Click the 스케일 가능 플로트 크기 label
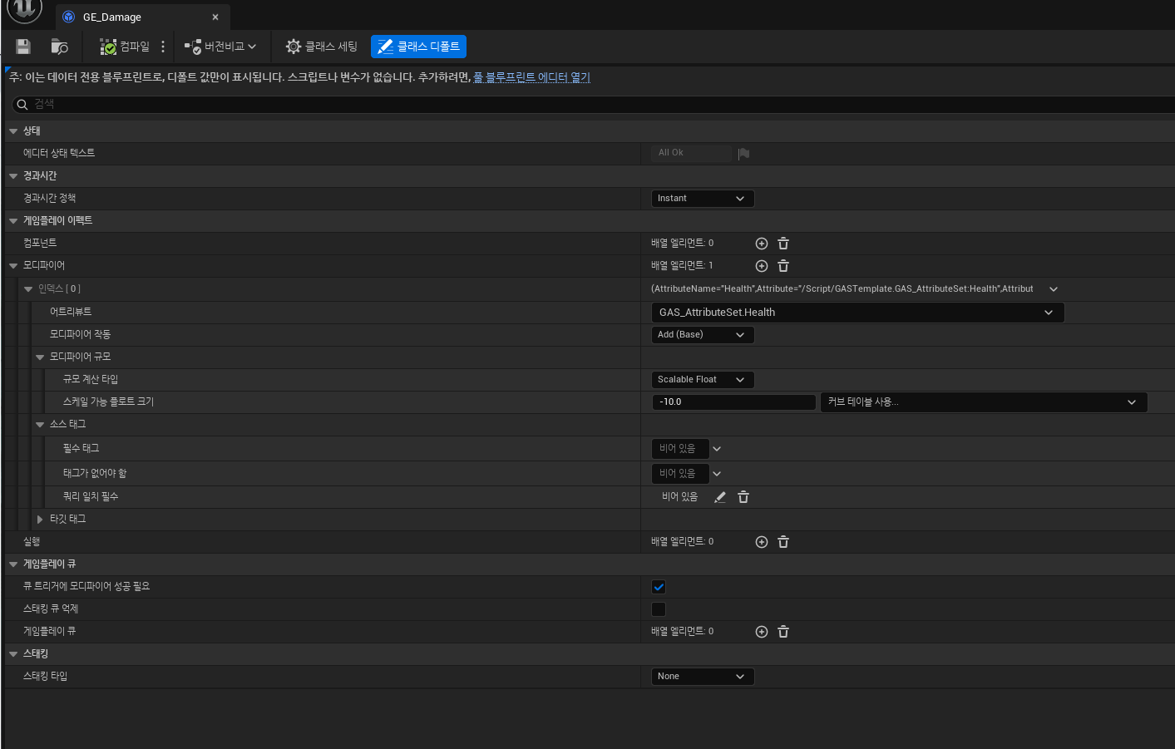1175x749 pixels. click(108, 402)
